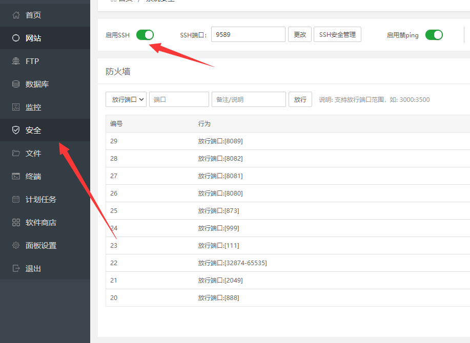Focus the 端口 input field

[x=179, y=99]
